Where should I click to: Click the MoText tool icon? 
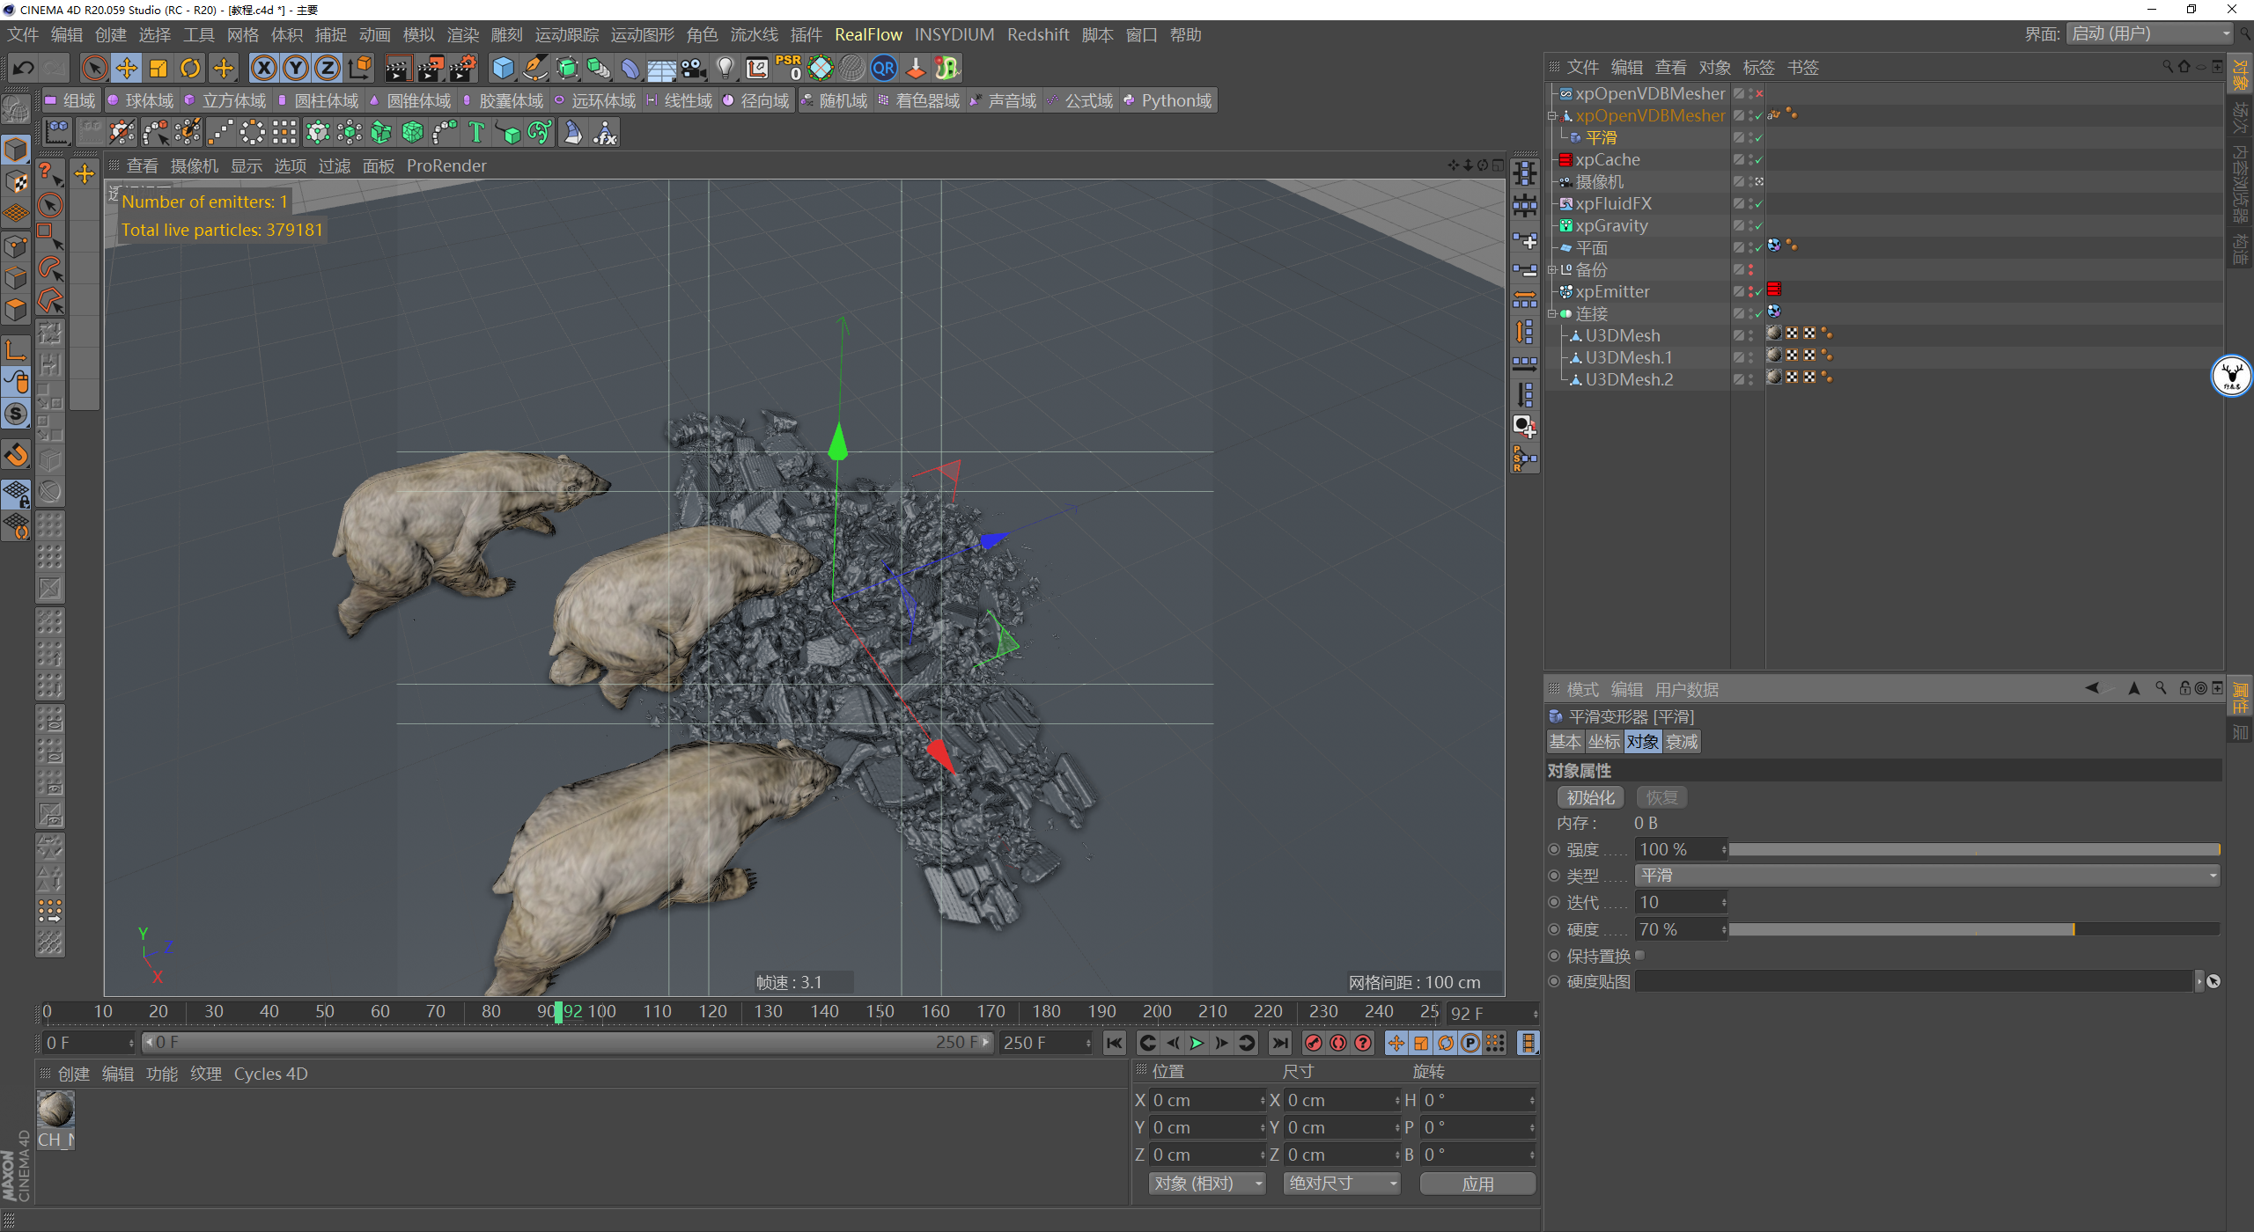pyautogui.click(x=476, y=133)
